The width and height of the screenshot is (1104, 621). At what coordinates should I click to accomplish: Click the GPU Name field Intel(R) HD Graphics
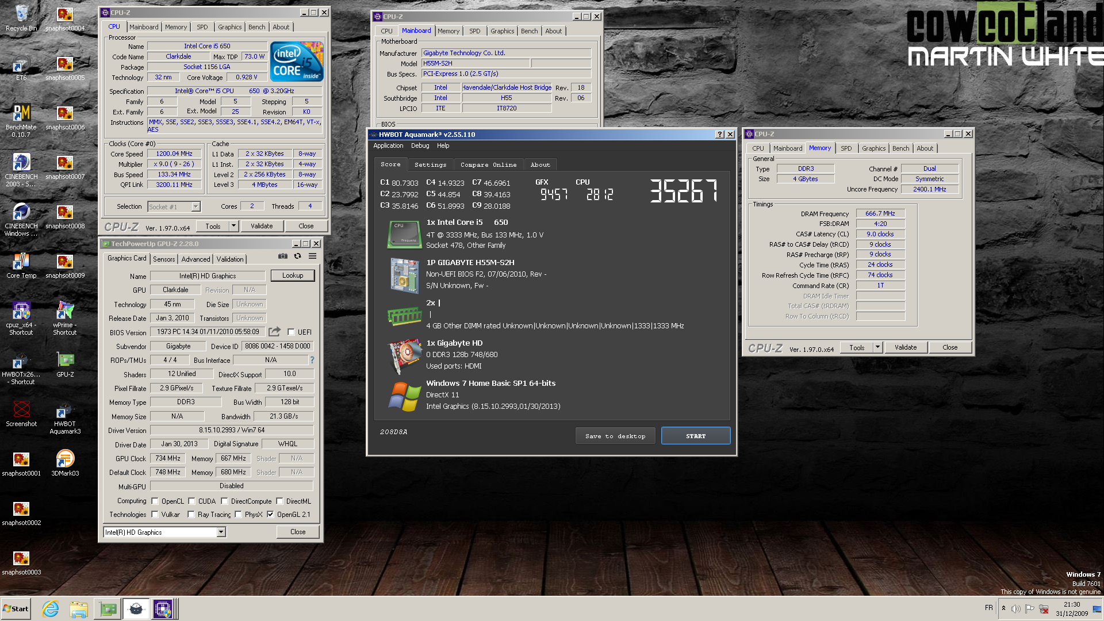(x=208, y=276)
